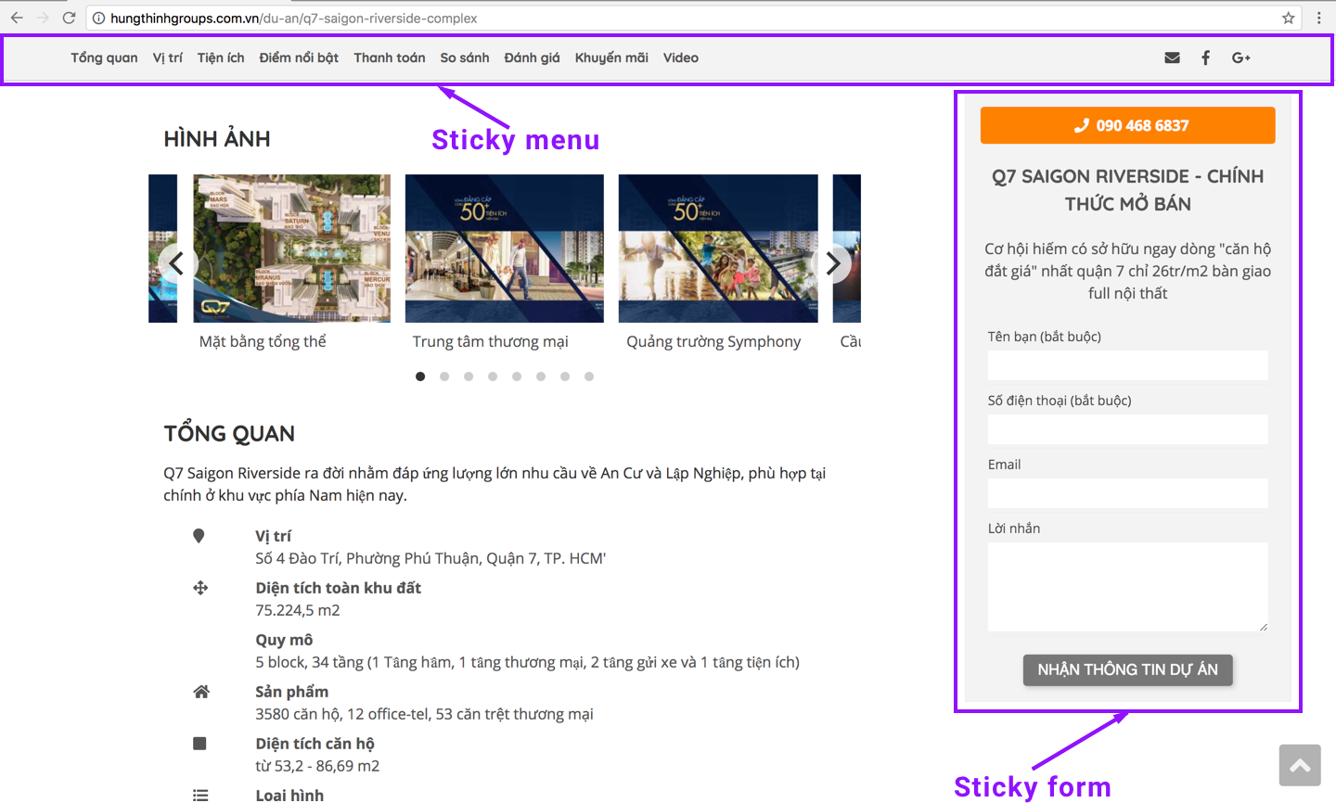Image resolution: width=1336 pixels, height=803 pixels.
Task: Open the Chrome three-dot menu
Action: (x=1318, y=18)
